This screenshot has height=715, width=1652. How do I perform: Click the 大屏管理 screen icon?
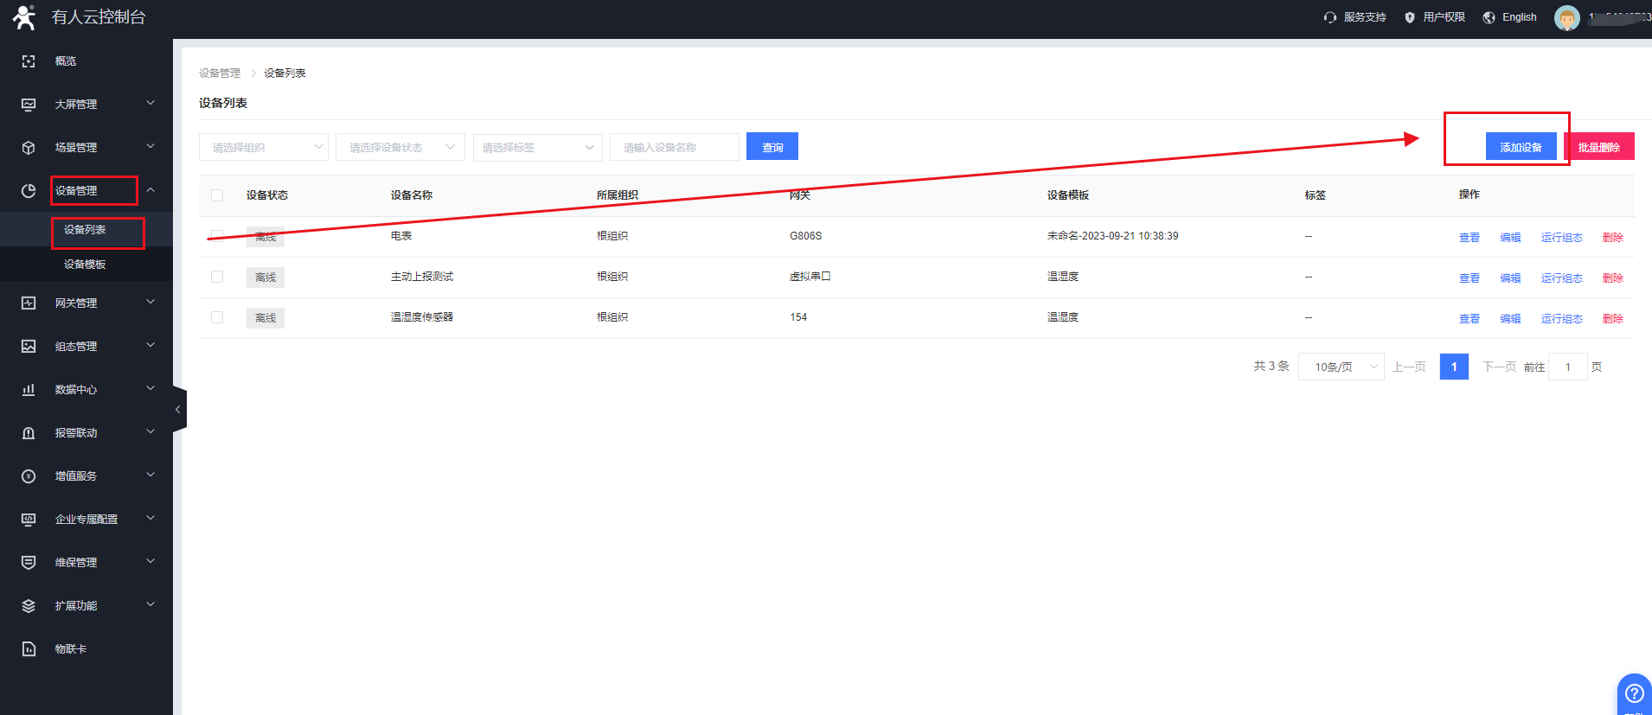point(29,105)
